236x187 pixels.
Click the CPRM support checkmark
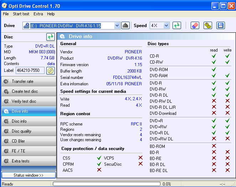(99, 164)
